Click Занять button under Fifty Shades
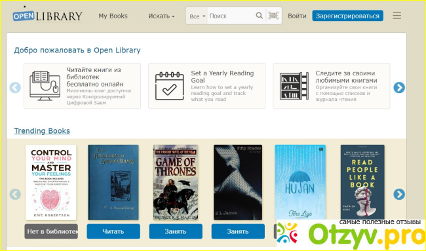This screenshot has width=426, height=251. pyautogui.click(x=238, y=231)
